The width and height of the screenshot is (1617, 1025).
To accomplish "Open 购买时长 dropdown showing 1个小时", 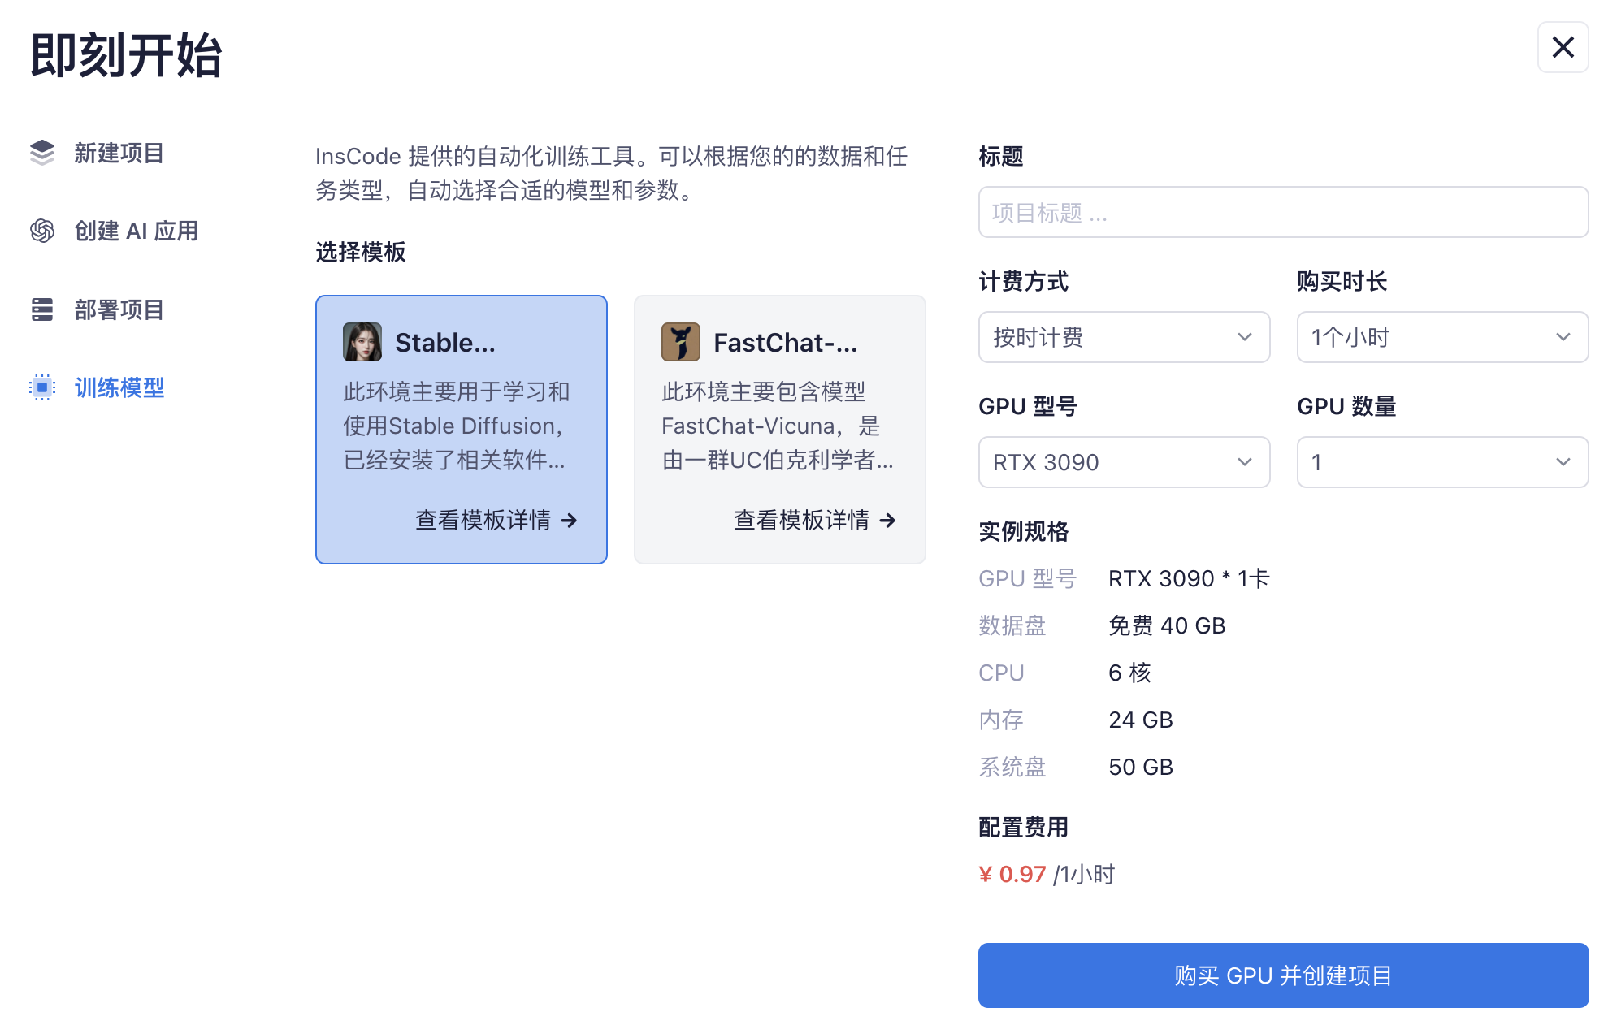I will pos(1442,337).
